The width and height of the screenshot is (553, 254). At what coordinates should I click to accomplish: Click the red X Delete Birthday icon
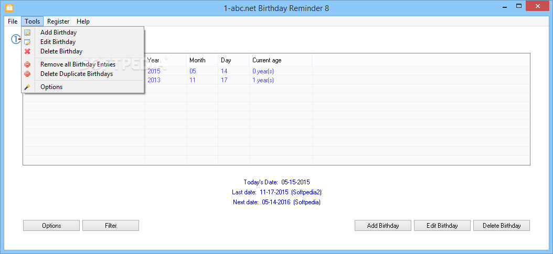pos(27,51)
